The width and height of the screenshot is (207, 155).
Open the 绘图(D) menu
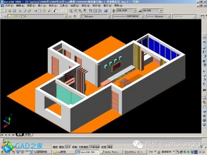[x=74, y=5]
